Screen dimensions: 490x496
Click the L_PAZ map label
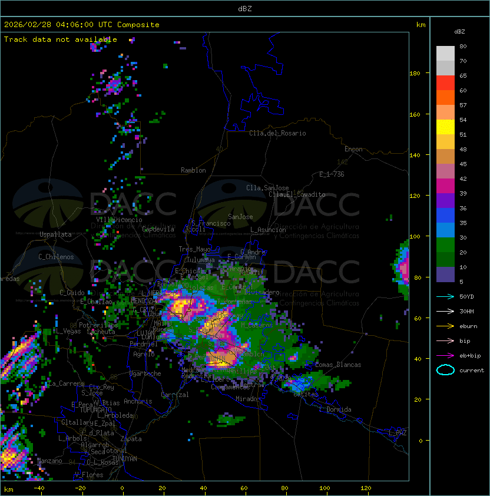coord(398,433)
